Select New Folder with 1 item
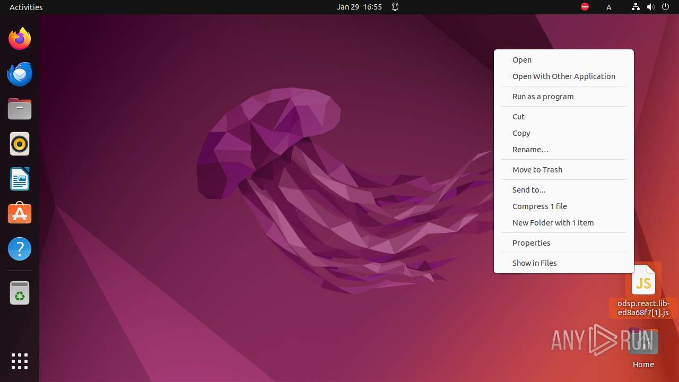This screenshot has height=382, width=679. point(564,223)
